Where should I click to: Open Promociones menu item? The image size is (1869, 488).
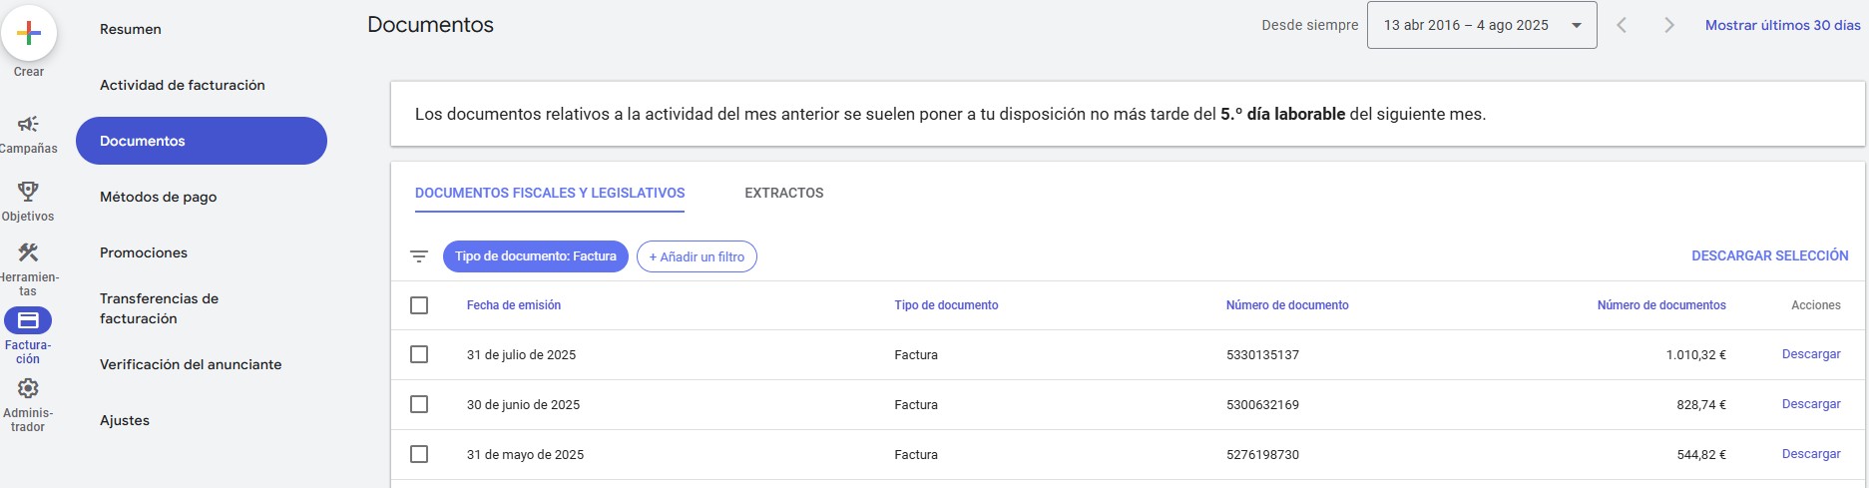pos(144,252)
